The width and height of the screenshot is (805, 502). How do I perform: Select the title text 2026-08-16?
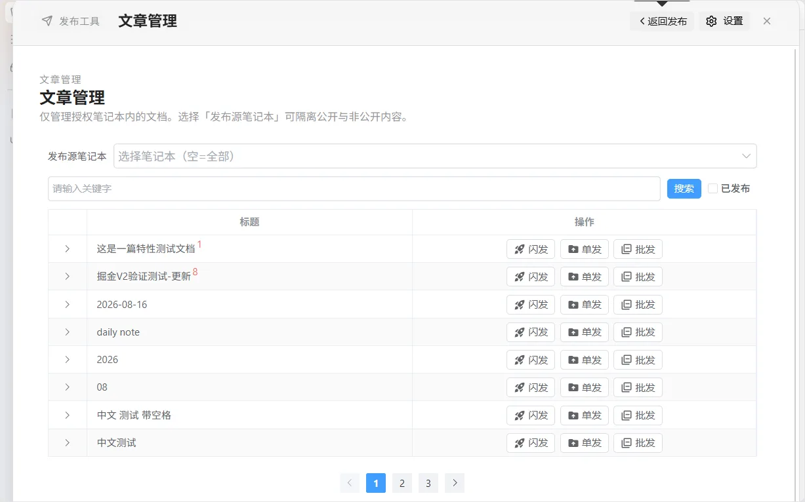(122, 305)
